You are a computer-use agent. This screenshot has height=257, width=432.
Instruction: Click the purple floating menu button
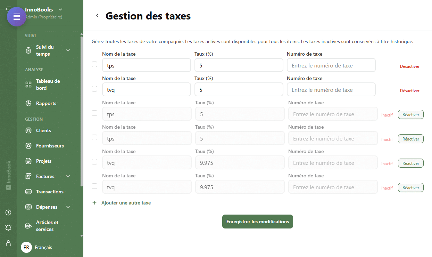(x=17, y=17)
